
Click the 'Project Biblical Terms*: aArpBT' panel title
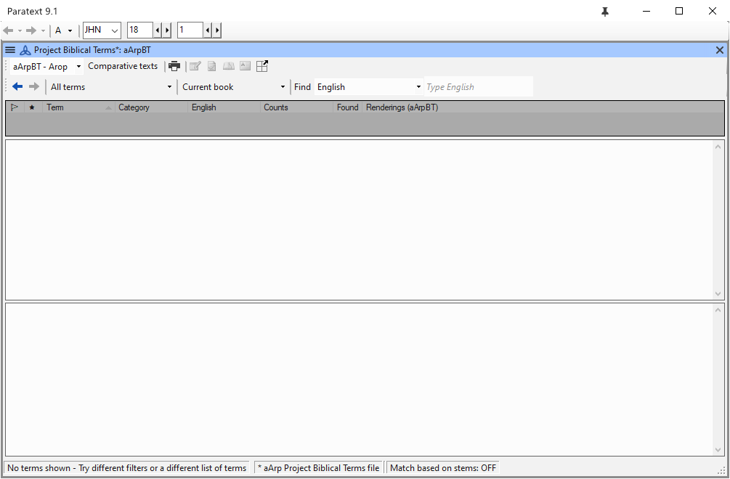click(92, 50)
